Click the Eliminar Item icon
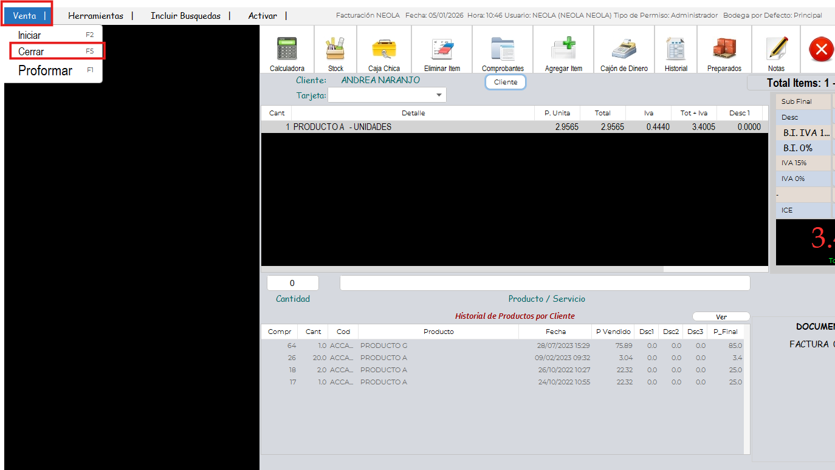The width and height of the screenshot is (835, 470). pyautogui.click(x=442, y=49)
